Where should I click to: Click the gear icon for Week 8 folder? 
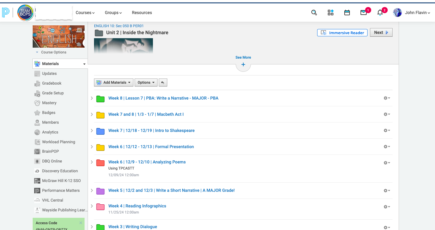386,98
